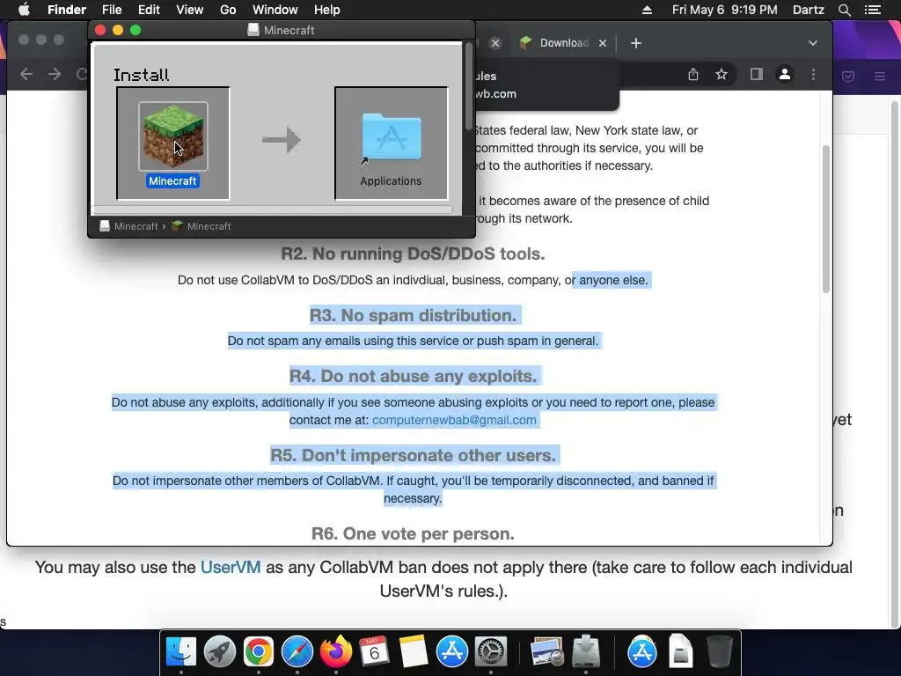Open App Store next to Notes in Dock

(451, 652)
